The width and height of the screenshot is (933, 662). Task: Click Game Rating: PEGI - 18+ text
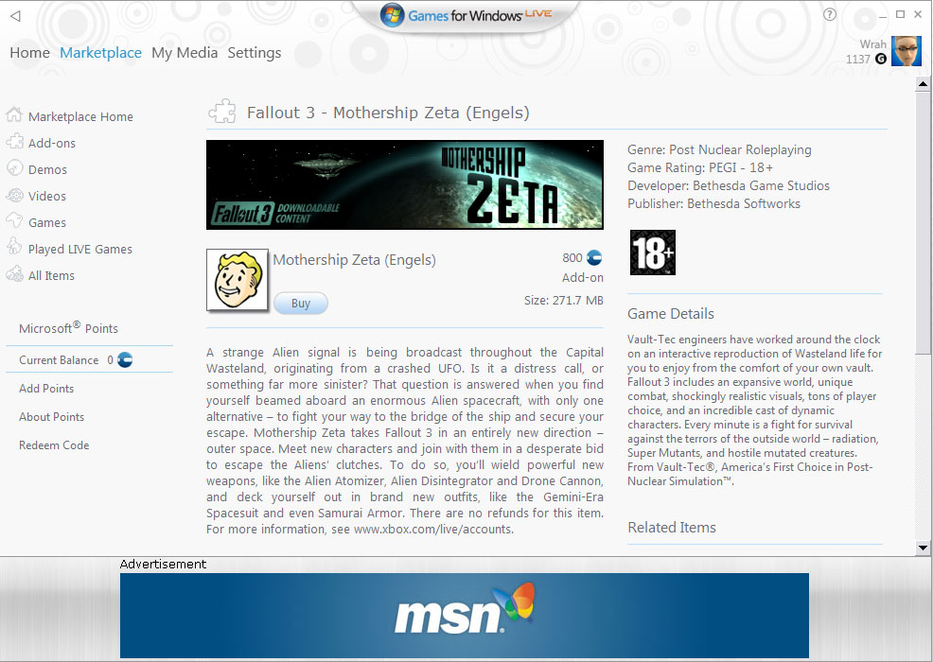[700, 167]
